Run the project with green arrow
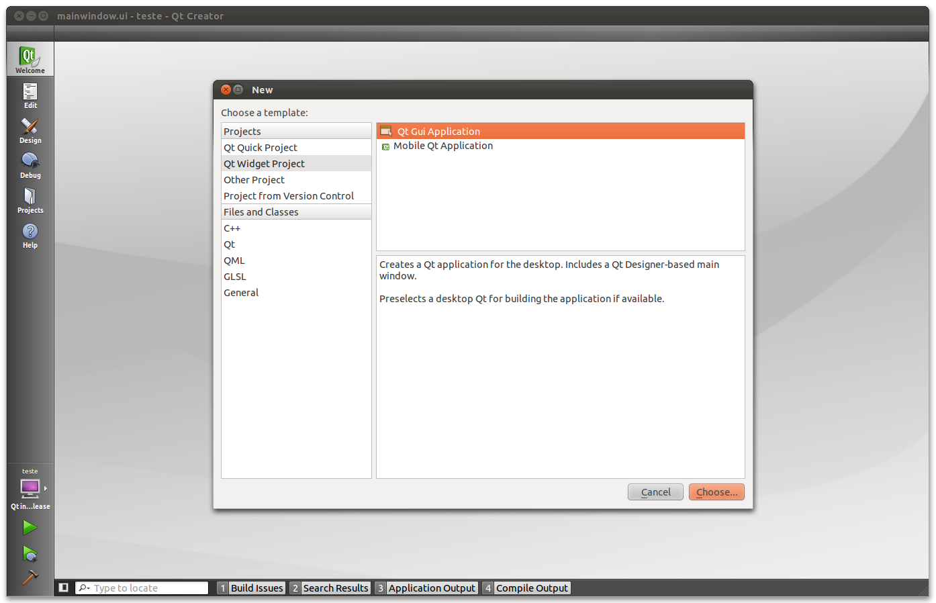 pyautogui.click(x=30, y=528)
